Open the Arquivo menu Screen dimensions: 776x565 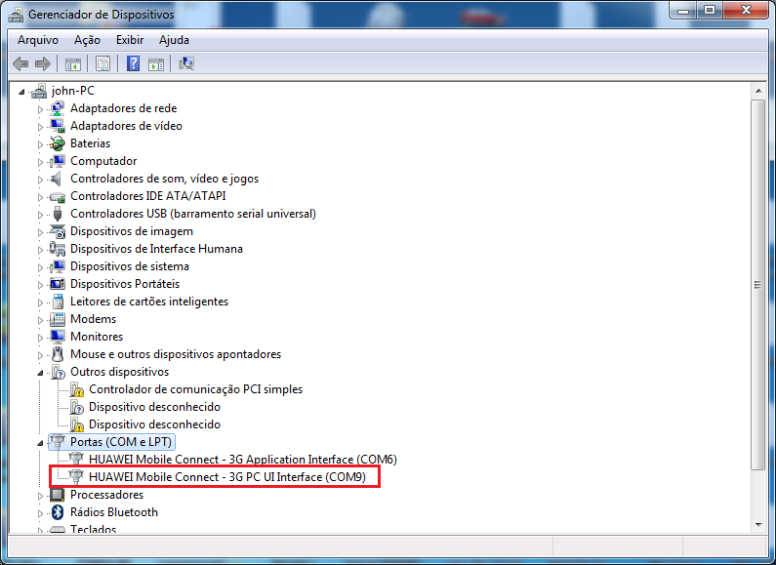point(38,40)
